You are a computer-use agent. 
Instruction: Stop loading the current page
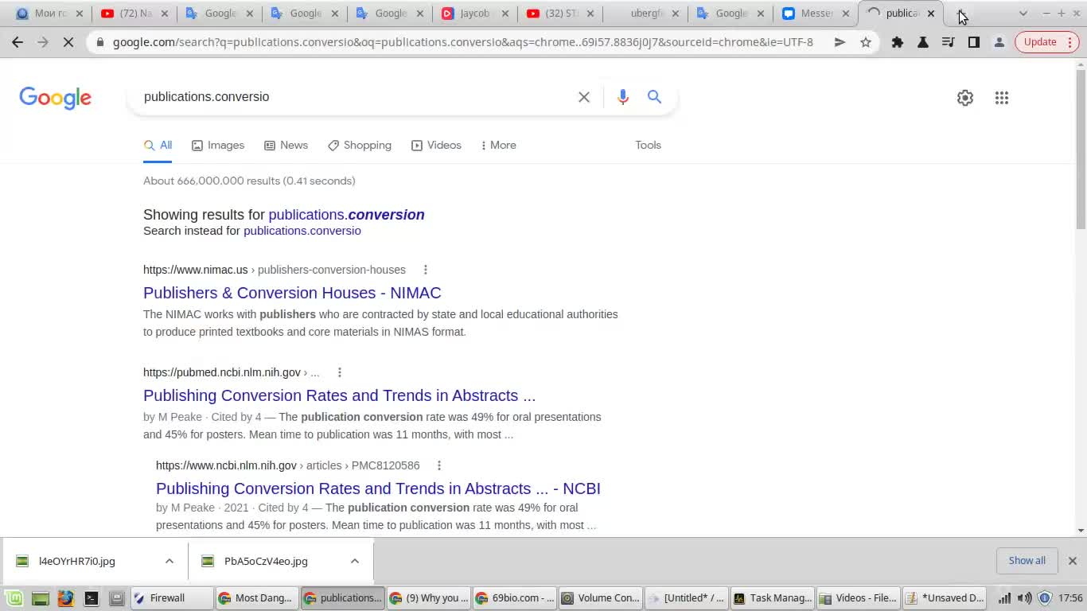(x=68, y=42)
